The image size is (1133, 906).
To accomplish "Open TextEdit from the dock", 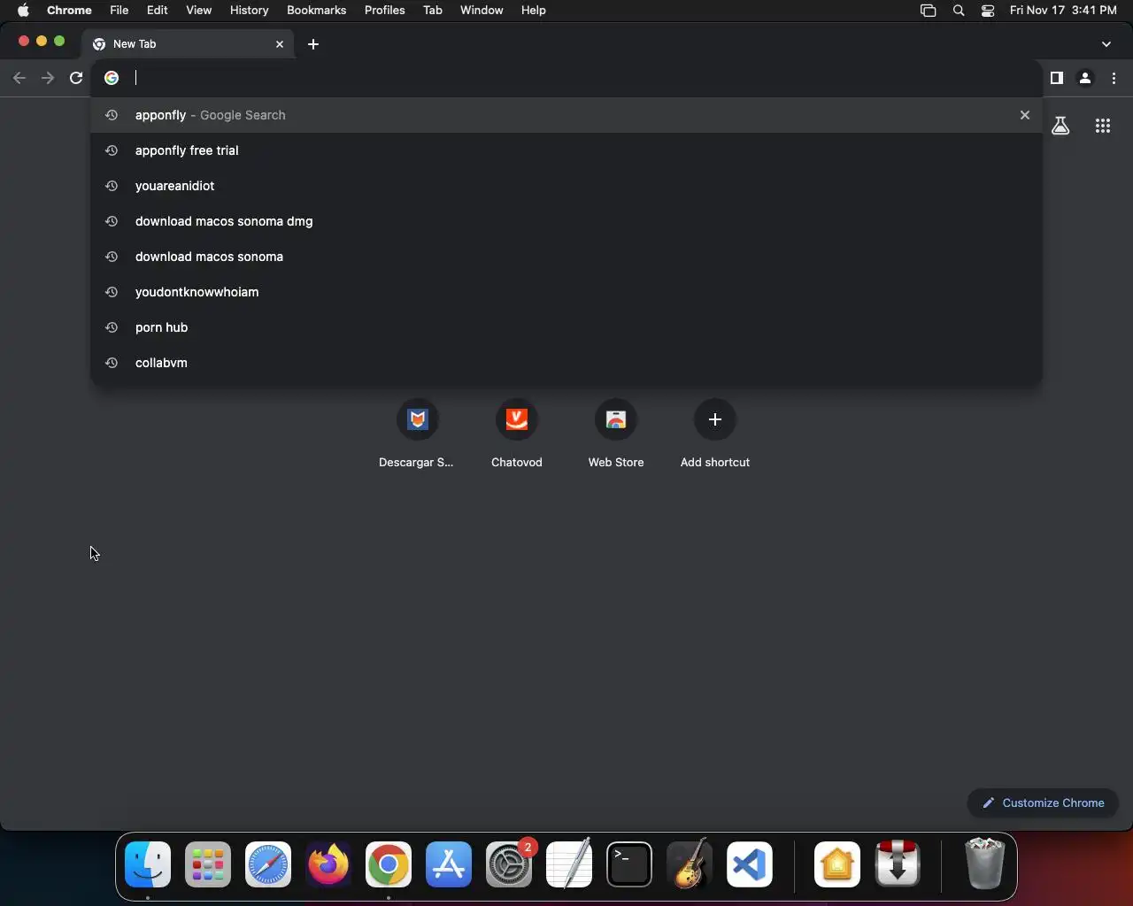I will tap(569, 864).
